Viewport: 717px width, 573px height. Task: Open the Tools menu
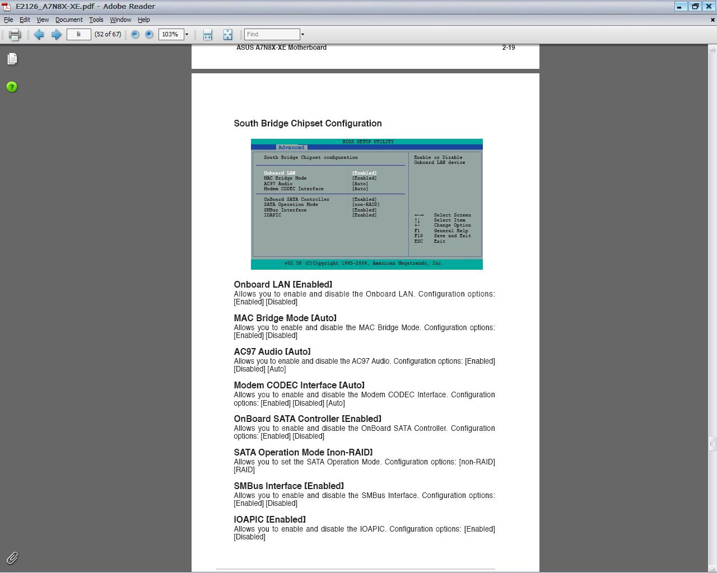pos(96,20)
